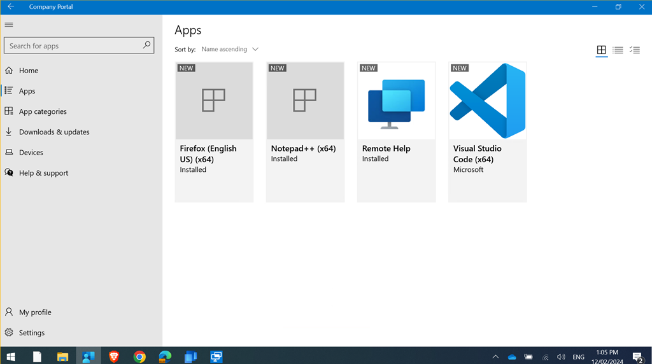This screenshot has width=652, height=364.
Task: Open the Devices section
Action: [31, 152]
